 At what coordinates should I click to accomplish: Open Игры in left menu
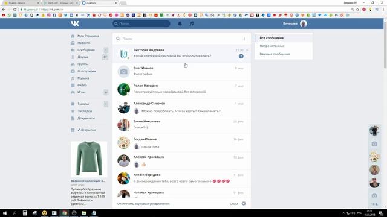pos(81,92)
